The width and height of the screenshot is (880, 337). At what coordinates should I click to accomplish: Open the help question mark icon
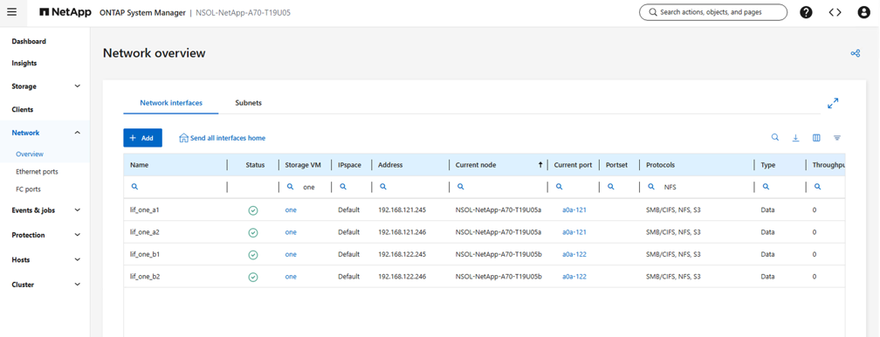pos(806,12)
